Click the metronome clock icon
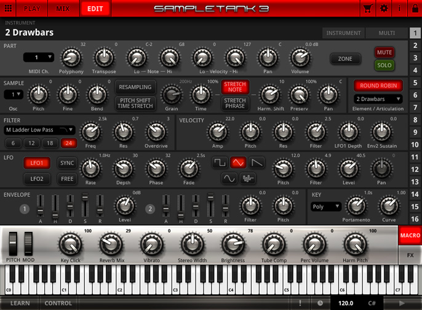The image size is (422, 310). click(x=320, y=303)
